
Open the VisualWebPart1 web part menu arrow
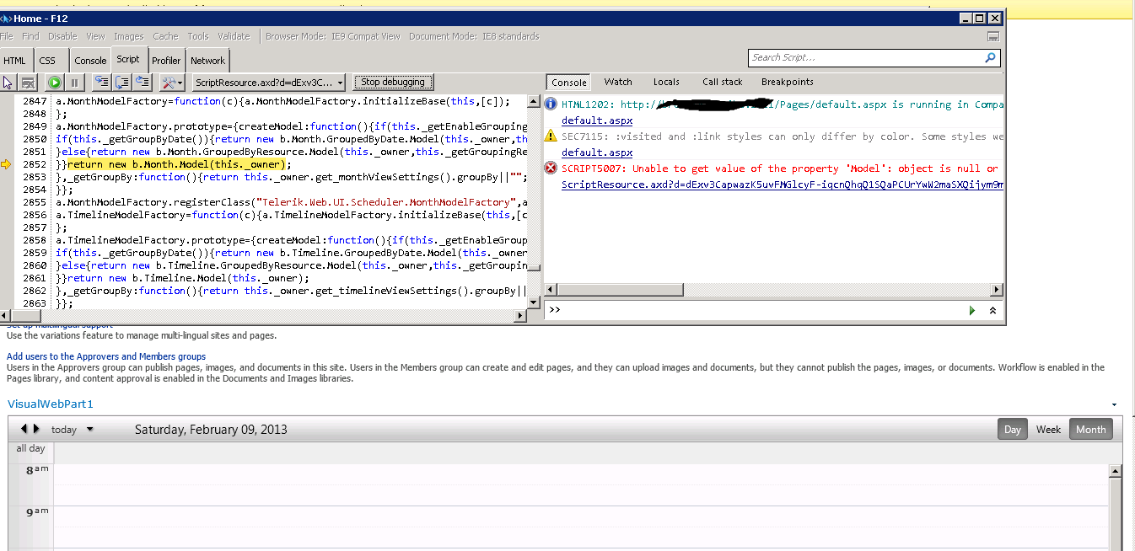[x=1115, y=405]
